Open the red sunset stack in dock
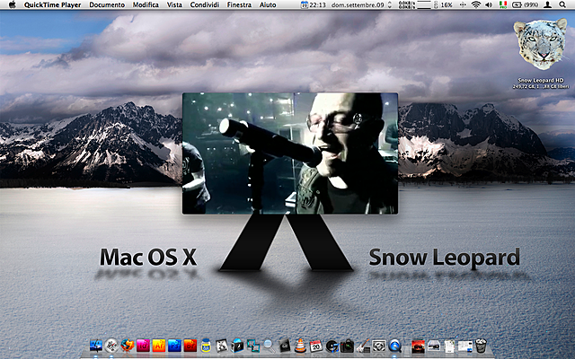 (x=418, y=346)
